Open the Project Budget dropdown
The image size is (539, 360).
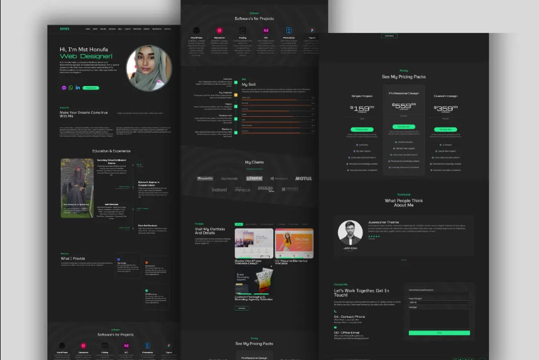pos(439,302)
